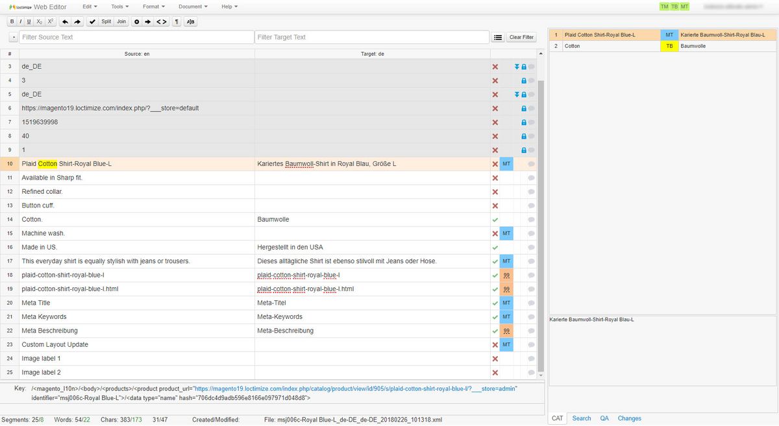Click comment bubble icon on row 10
779x426 pixels.
pos(531,164)
